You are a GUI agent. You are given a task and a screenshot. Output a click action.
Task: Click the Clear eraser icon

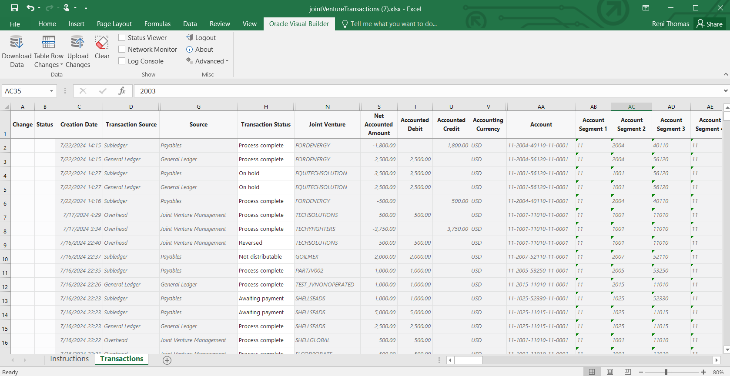point(102,42)
